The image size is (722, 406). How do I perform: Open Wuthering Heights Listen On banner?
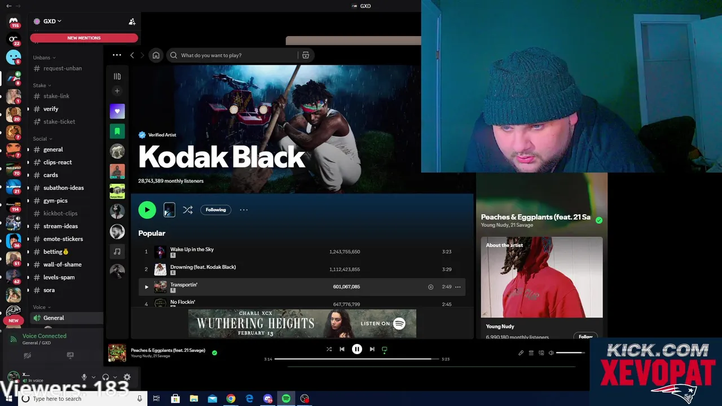click(x=302, y=324)
